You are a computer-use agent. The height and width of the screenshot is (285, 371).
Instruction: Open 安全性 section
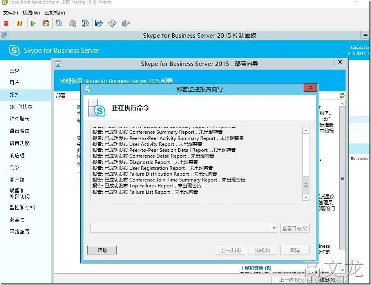(x=17, y=220)
